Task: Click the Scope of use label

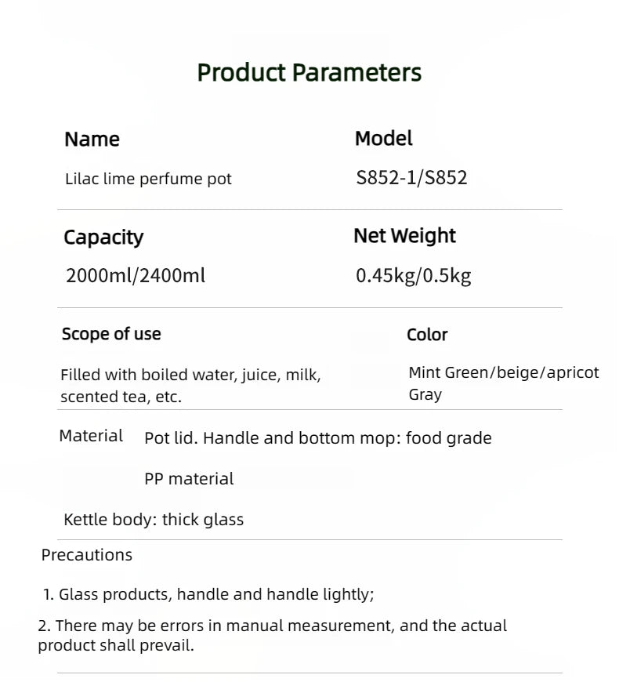Action: pos(111,334)
